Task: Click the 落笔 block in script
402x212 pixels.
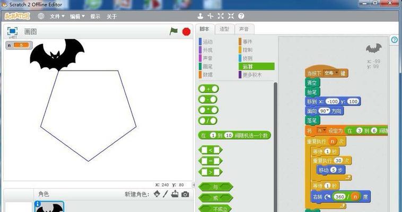Action: tap(312, 120)
